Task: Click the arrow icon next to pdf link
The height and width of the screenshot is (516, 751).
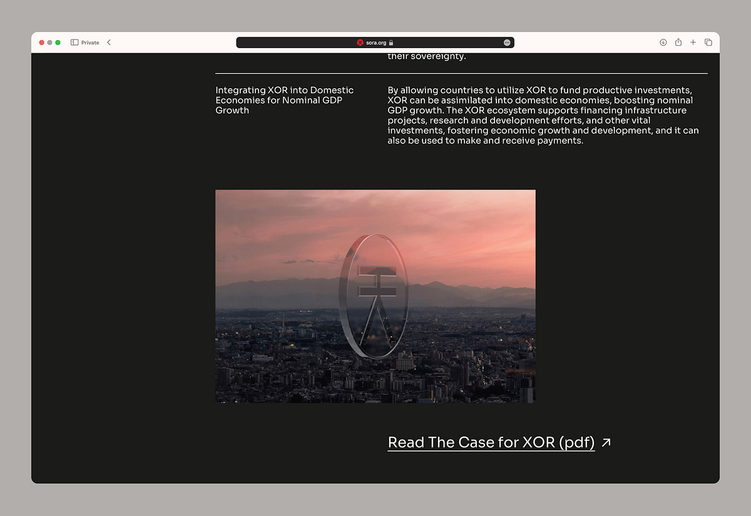Action: [606, 442]
